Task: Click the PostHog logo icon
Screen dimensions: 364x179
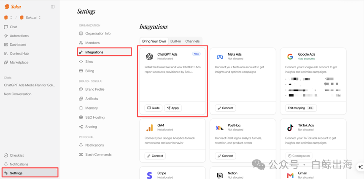Action: pyautogui.click(x=220, y=128)
